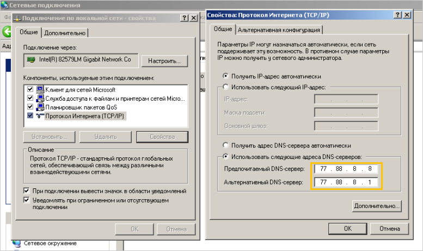Open the Дополнительно tab in connection properties
This screenshot has height=251, width=423.
click(65, 33)
